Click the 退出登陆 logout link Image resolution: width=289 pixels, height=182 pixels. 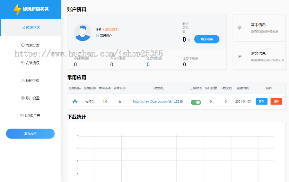tap(111, 29)
